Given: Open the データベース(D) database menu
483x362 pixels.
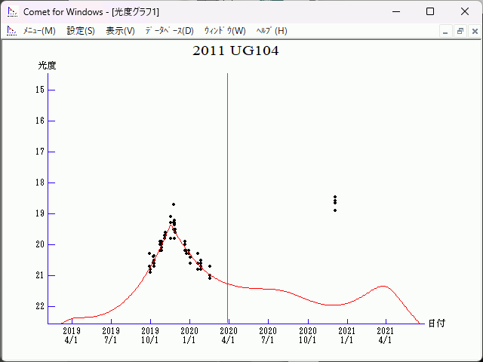Looking at the screenshot, I should [169, 31].
